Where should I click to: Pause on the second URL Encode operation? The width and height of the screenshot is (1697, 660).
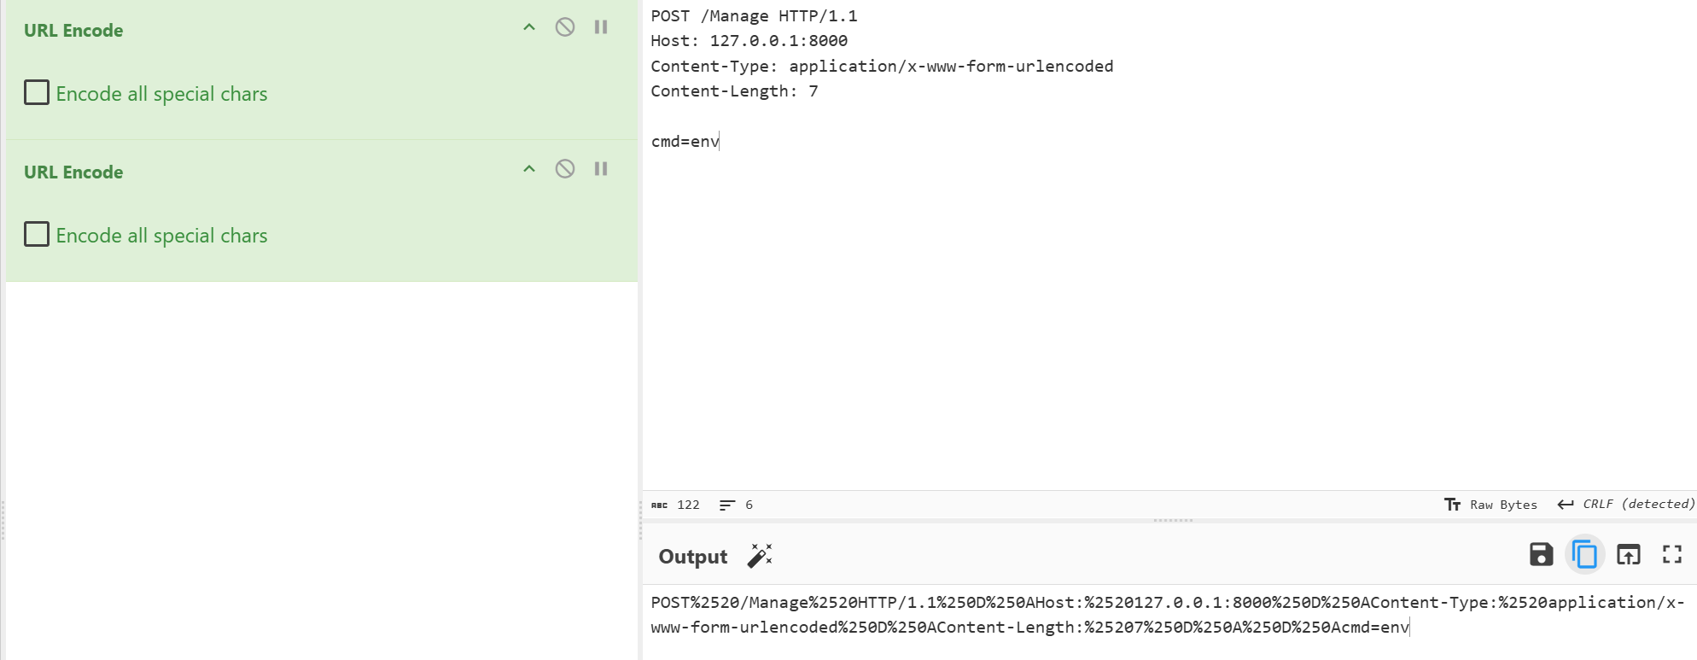coord(601,169)
